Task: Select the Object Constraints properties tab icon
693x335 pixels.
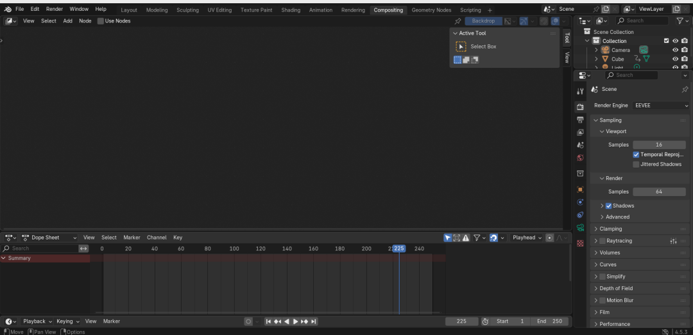Action: pyautogui.click(x=580, y=215)
